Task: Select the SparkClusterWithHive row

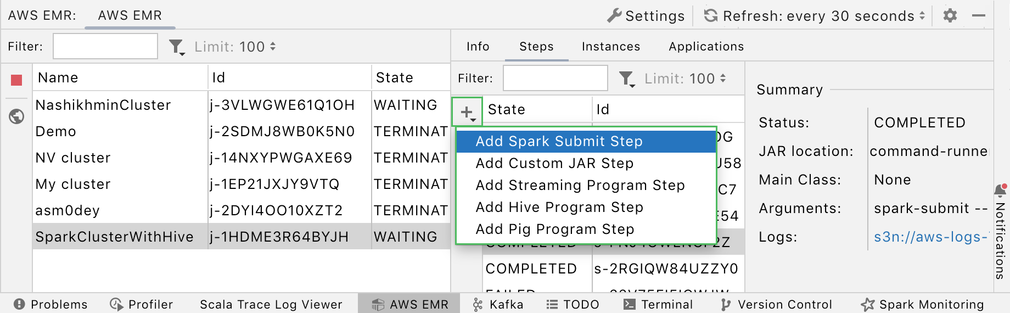Action: coord(242,237)
